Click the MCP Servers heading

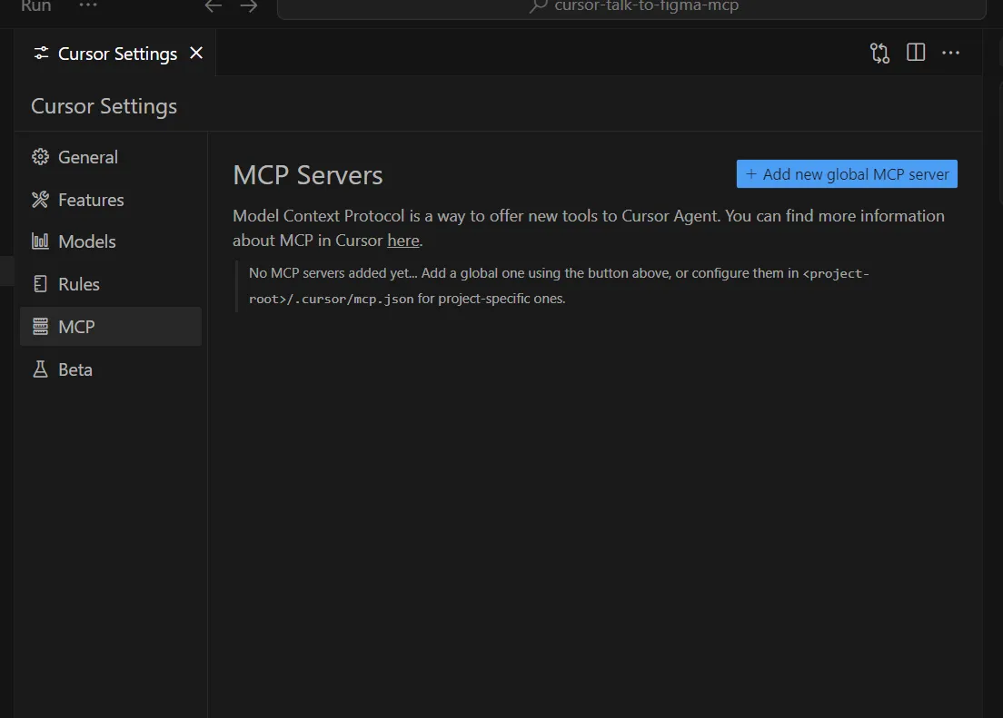click(308, 175)
